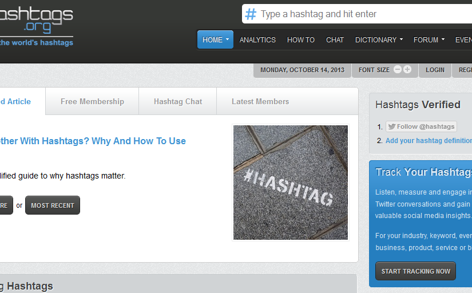Viewport: 472px width, 293px height.
Task: Go to the ANALYTICS page
Action: pos(257,39)
